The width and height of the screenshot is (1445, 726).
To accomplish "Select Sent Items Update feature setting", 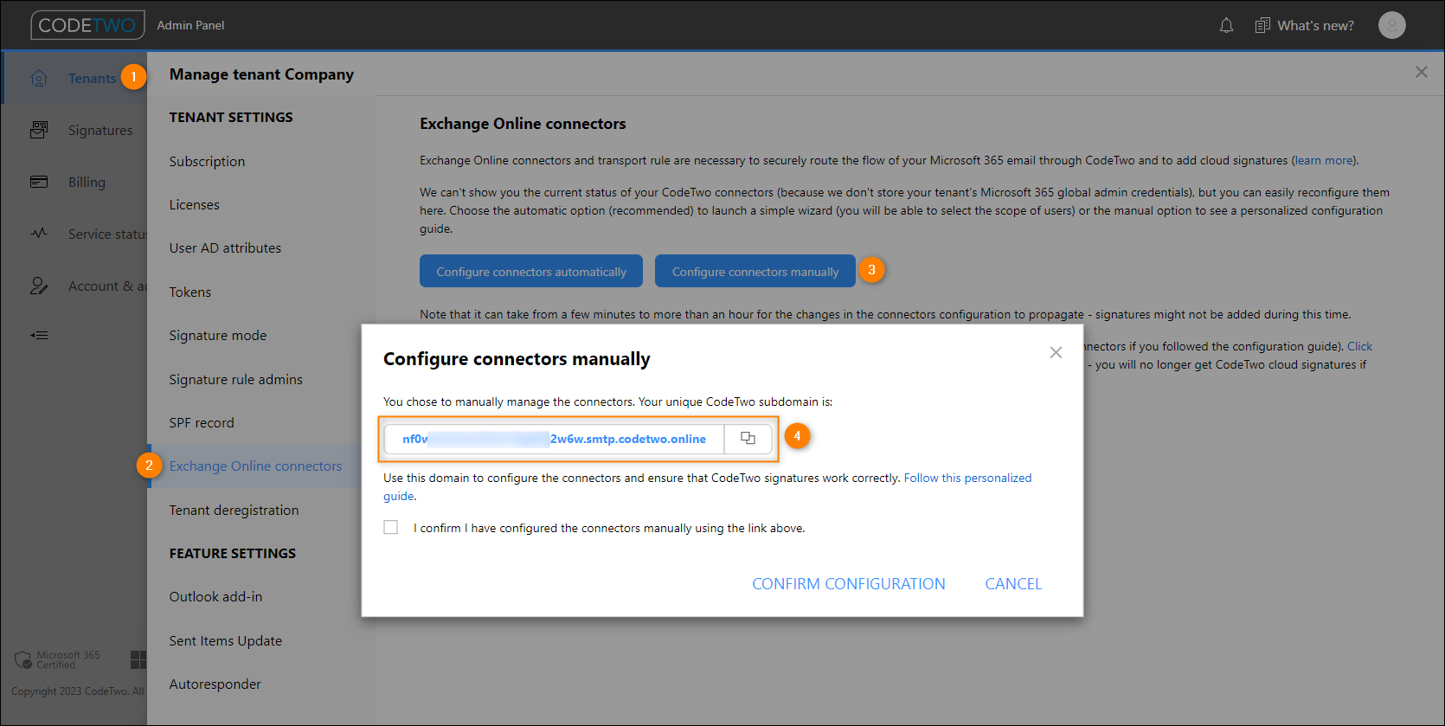I will coord(226,640).
